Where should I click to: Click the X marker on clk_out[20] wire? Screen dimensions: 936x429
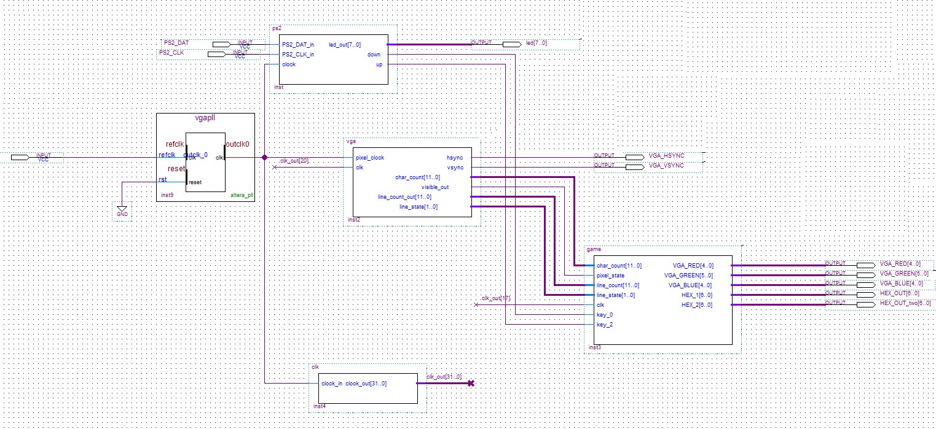(x=274, y=167)
